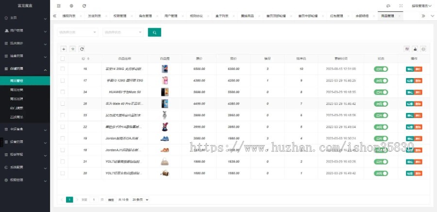Check the checkbox for row ID 21
The height and width of the screenshot is (212, 437).
coord(63,162)
